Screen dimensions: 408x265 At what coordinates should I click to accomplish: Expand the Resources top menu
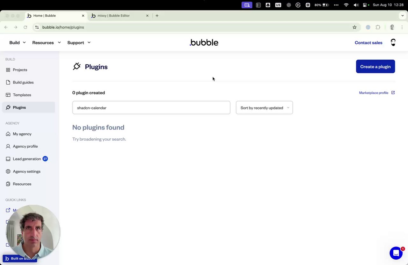[x=47, y=43]
